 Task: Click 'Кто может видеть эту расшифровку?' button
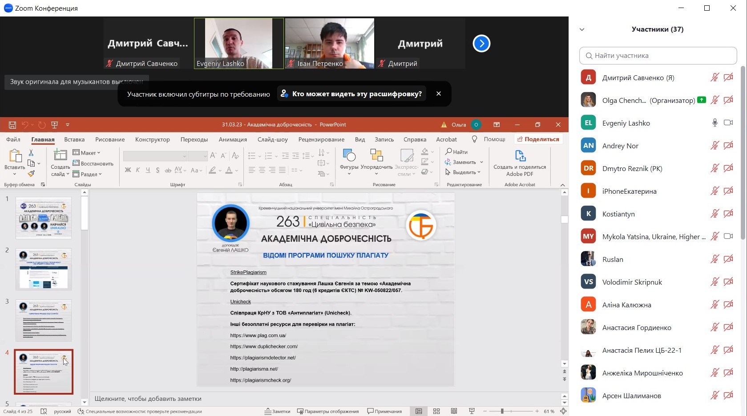[x=351, y=94]
